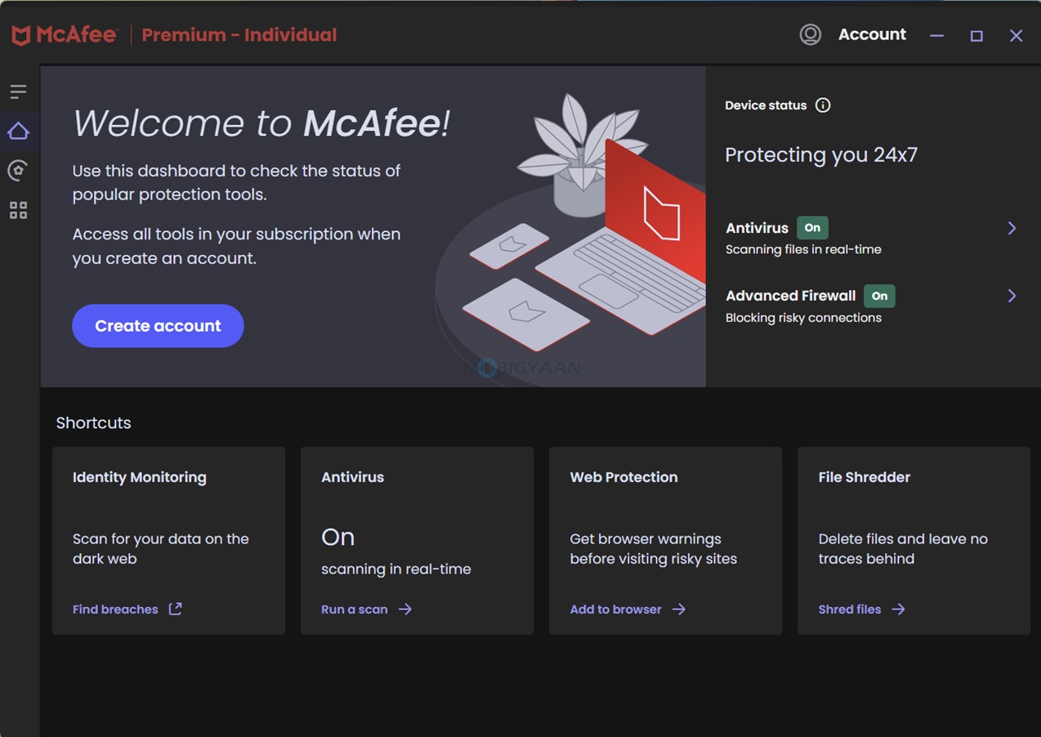Open the Web Protection card title
This screenshot has height=737, width=1041.
623,477
